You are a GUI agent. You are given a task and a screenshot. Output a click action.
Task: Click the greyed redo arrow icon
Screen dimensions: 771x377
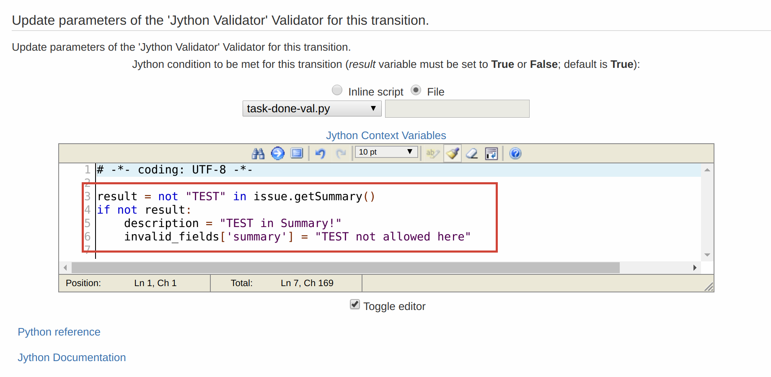pyautogui.click(x=341, y=154)
